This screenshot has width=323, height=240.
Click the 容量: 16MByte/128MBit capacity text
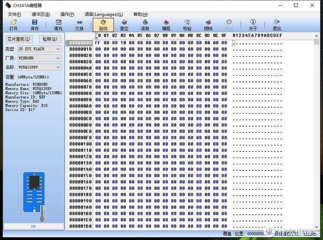pyautogui.click(x=27, y=77)
